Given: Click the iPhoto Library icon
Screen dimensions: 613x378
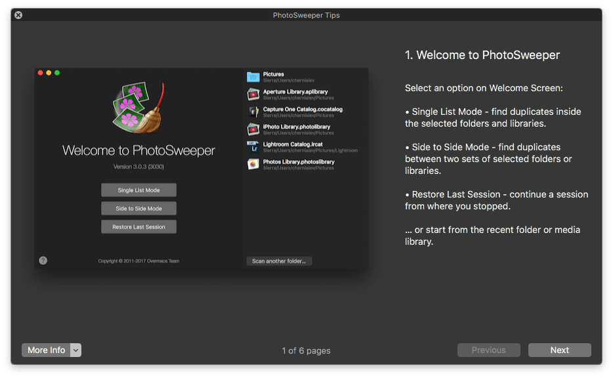Looking at the screenshot, I should pyautogui.click(x=253, y=129).
